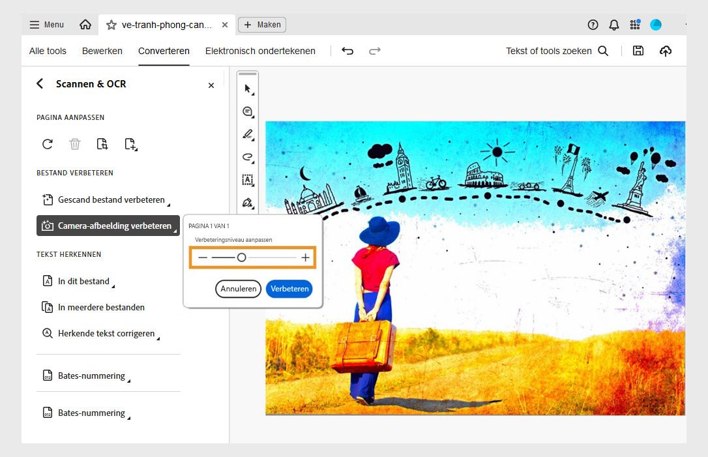Open the Menu in the top bar
Screen dimensions: 708x457
(x=46, y=24)
